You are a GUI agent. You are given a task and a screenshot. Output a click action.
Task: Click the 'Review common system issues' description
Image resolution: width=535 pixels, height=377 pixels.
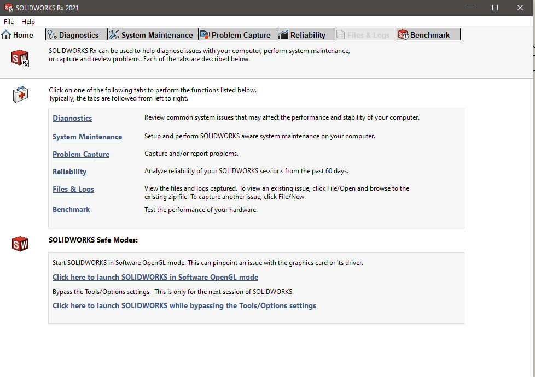pos(282,117)
